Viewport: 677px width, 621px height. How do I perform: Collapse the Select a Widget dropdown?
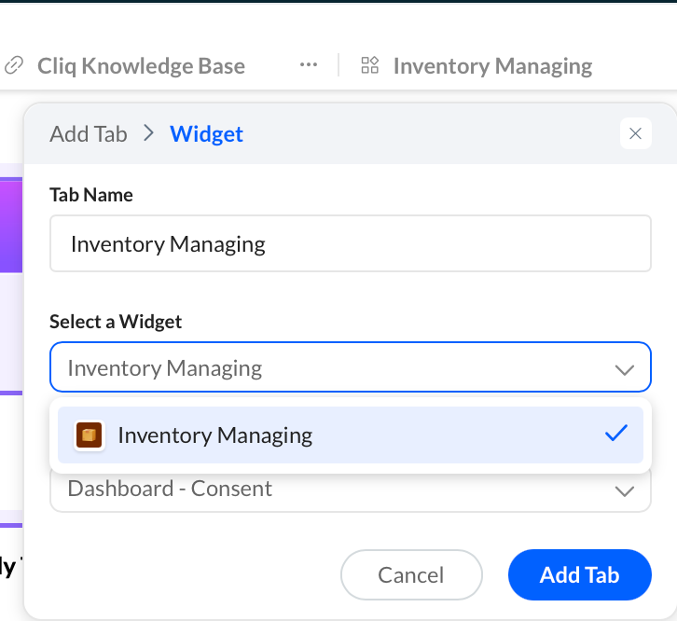click(351, 367)
